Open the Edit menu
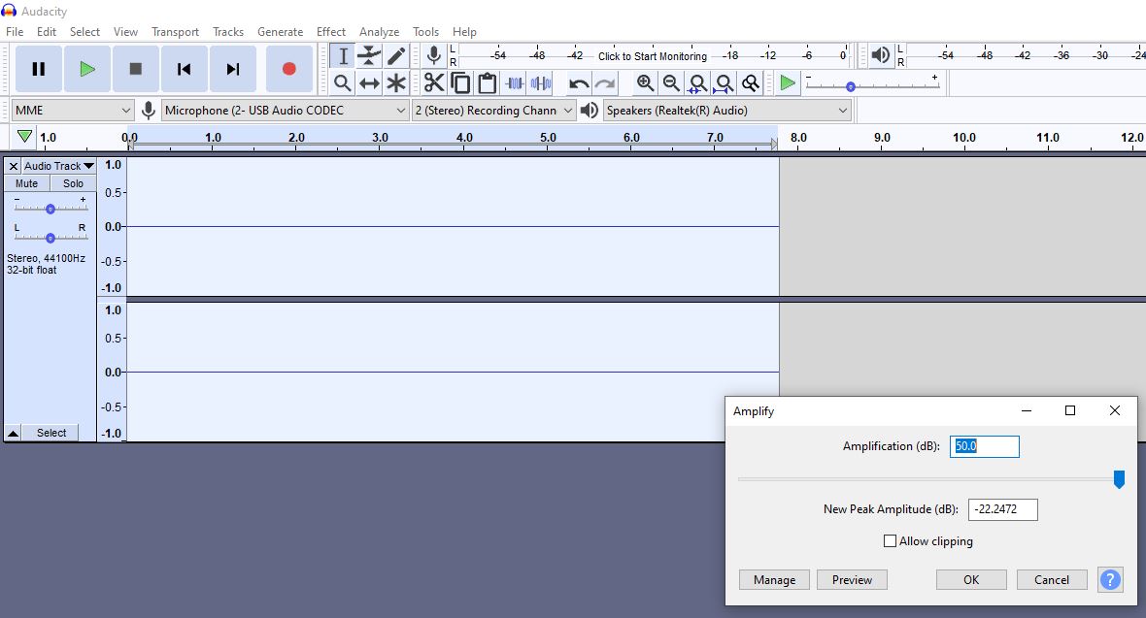1146x618 pixels. [x=46, y=32]
